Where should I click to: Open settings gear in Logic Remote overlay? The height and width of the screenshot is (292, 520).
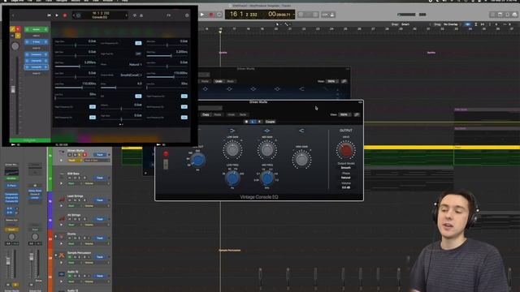(x=187, y=15)
